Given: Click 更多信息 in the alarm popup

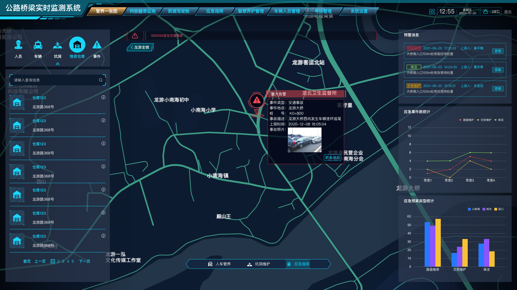Looking at the screenshot, I should pos(333,158).
